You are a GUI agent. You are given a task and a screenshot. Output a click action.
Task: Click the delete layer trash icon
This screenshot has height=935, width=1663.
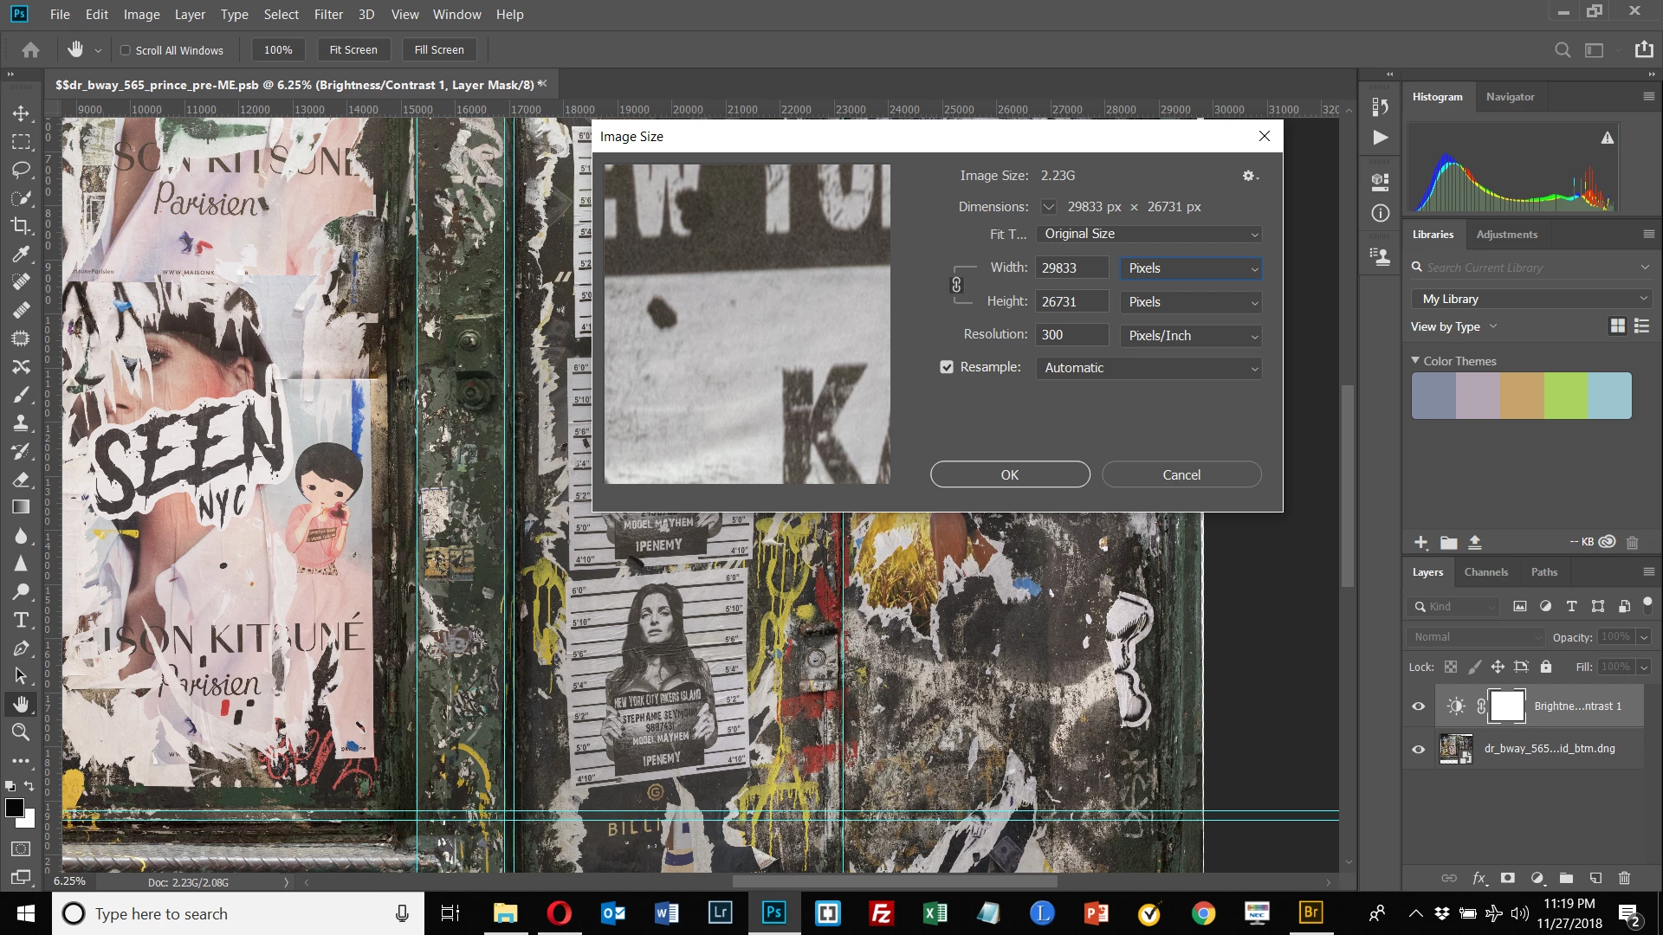pos(1625,878)
